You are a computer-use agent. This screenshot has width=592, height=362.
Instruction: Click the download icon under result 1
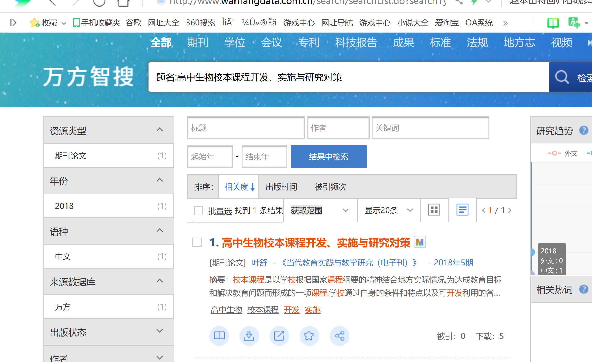[249, 336]
